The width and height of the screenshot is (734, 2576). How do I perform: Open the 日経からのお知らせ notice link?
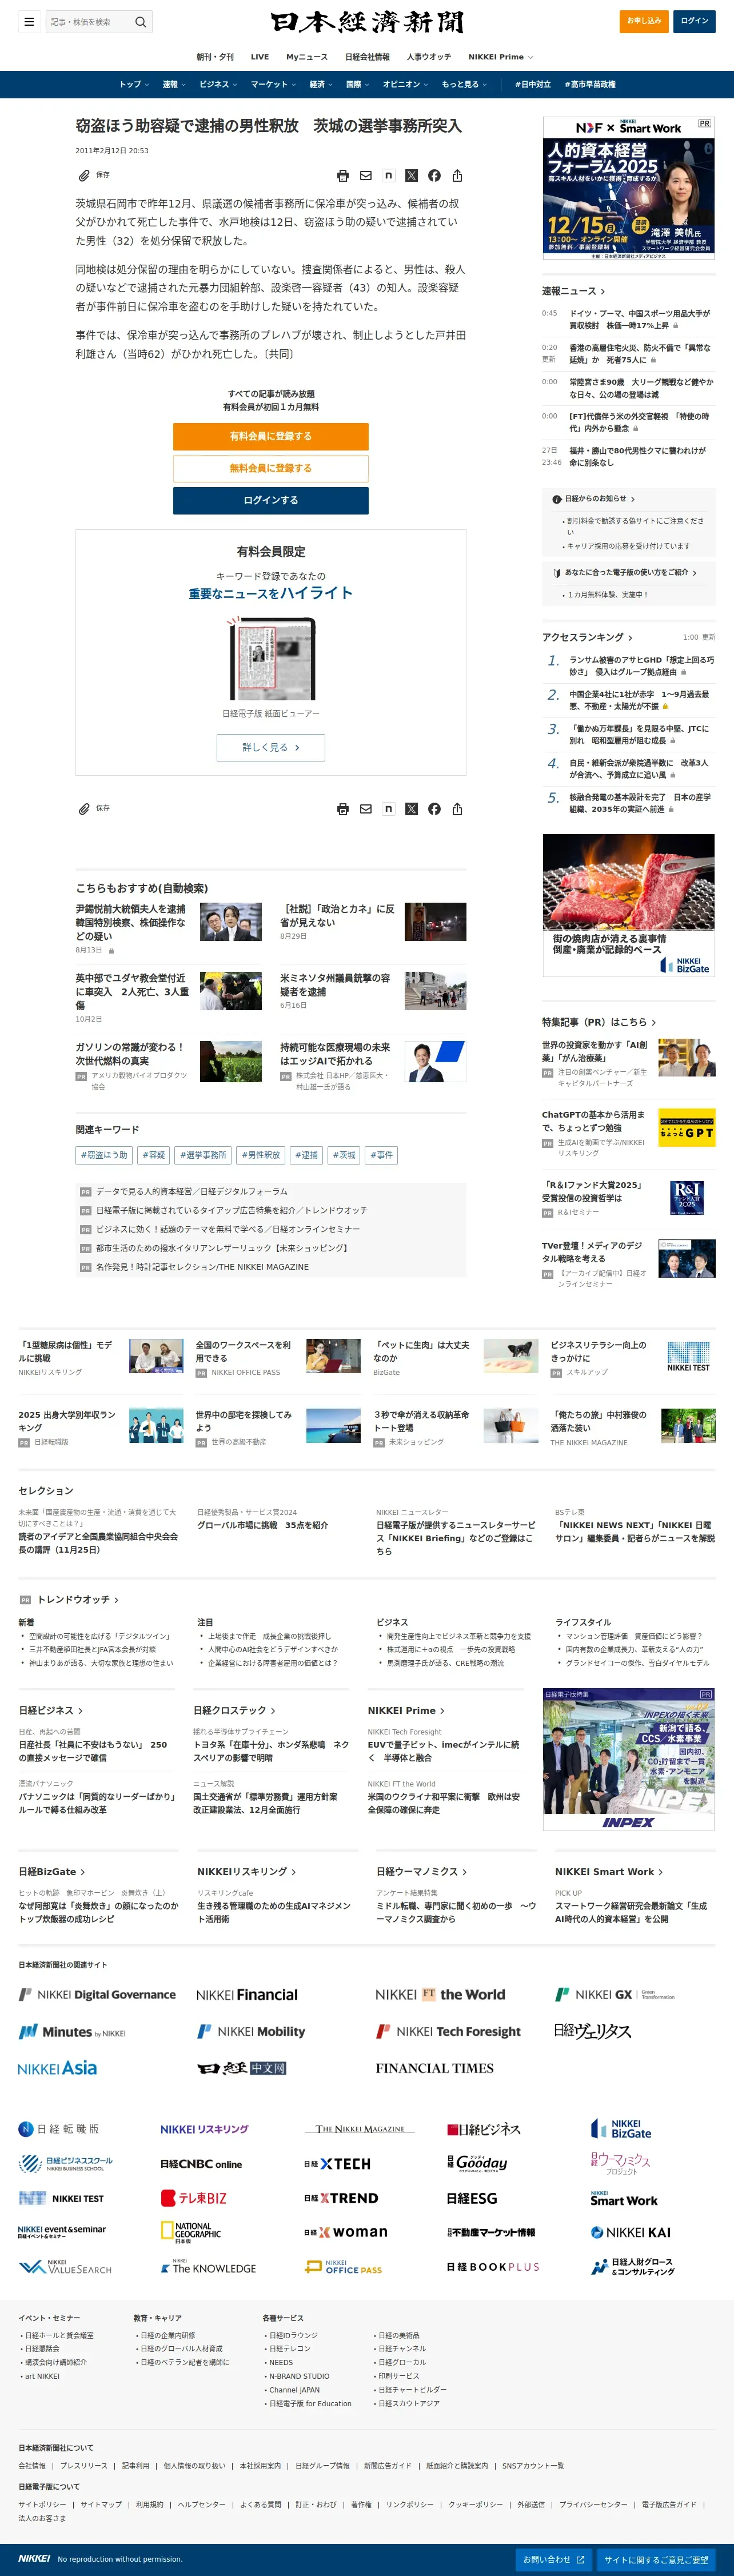pos(594,499)
